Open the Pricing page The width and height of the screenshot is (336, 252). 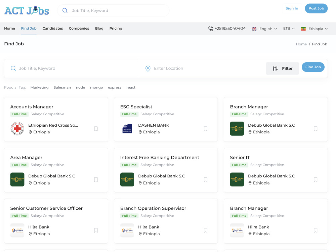116,28
